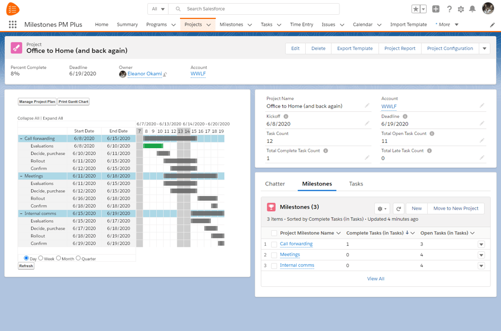Check the Call forwarding row checkbox

(x=274, y=244)
